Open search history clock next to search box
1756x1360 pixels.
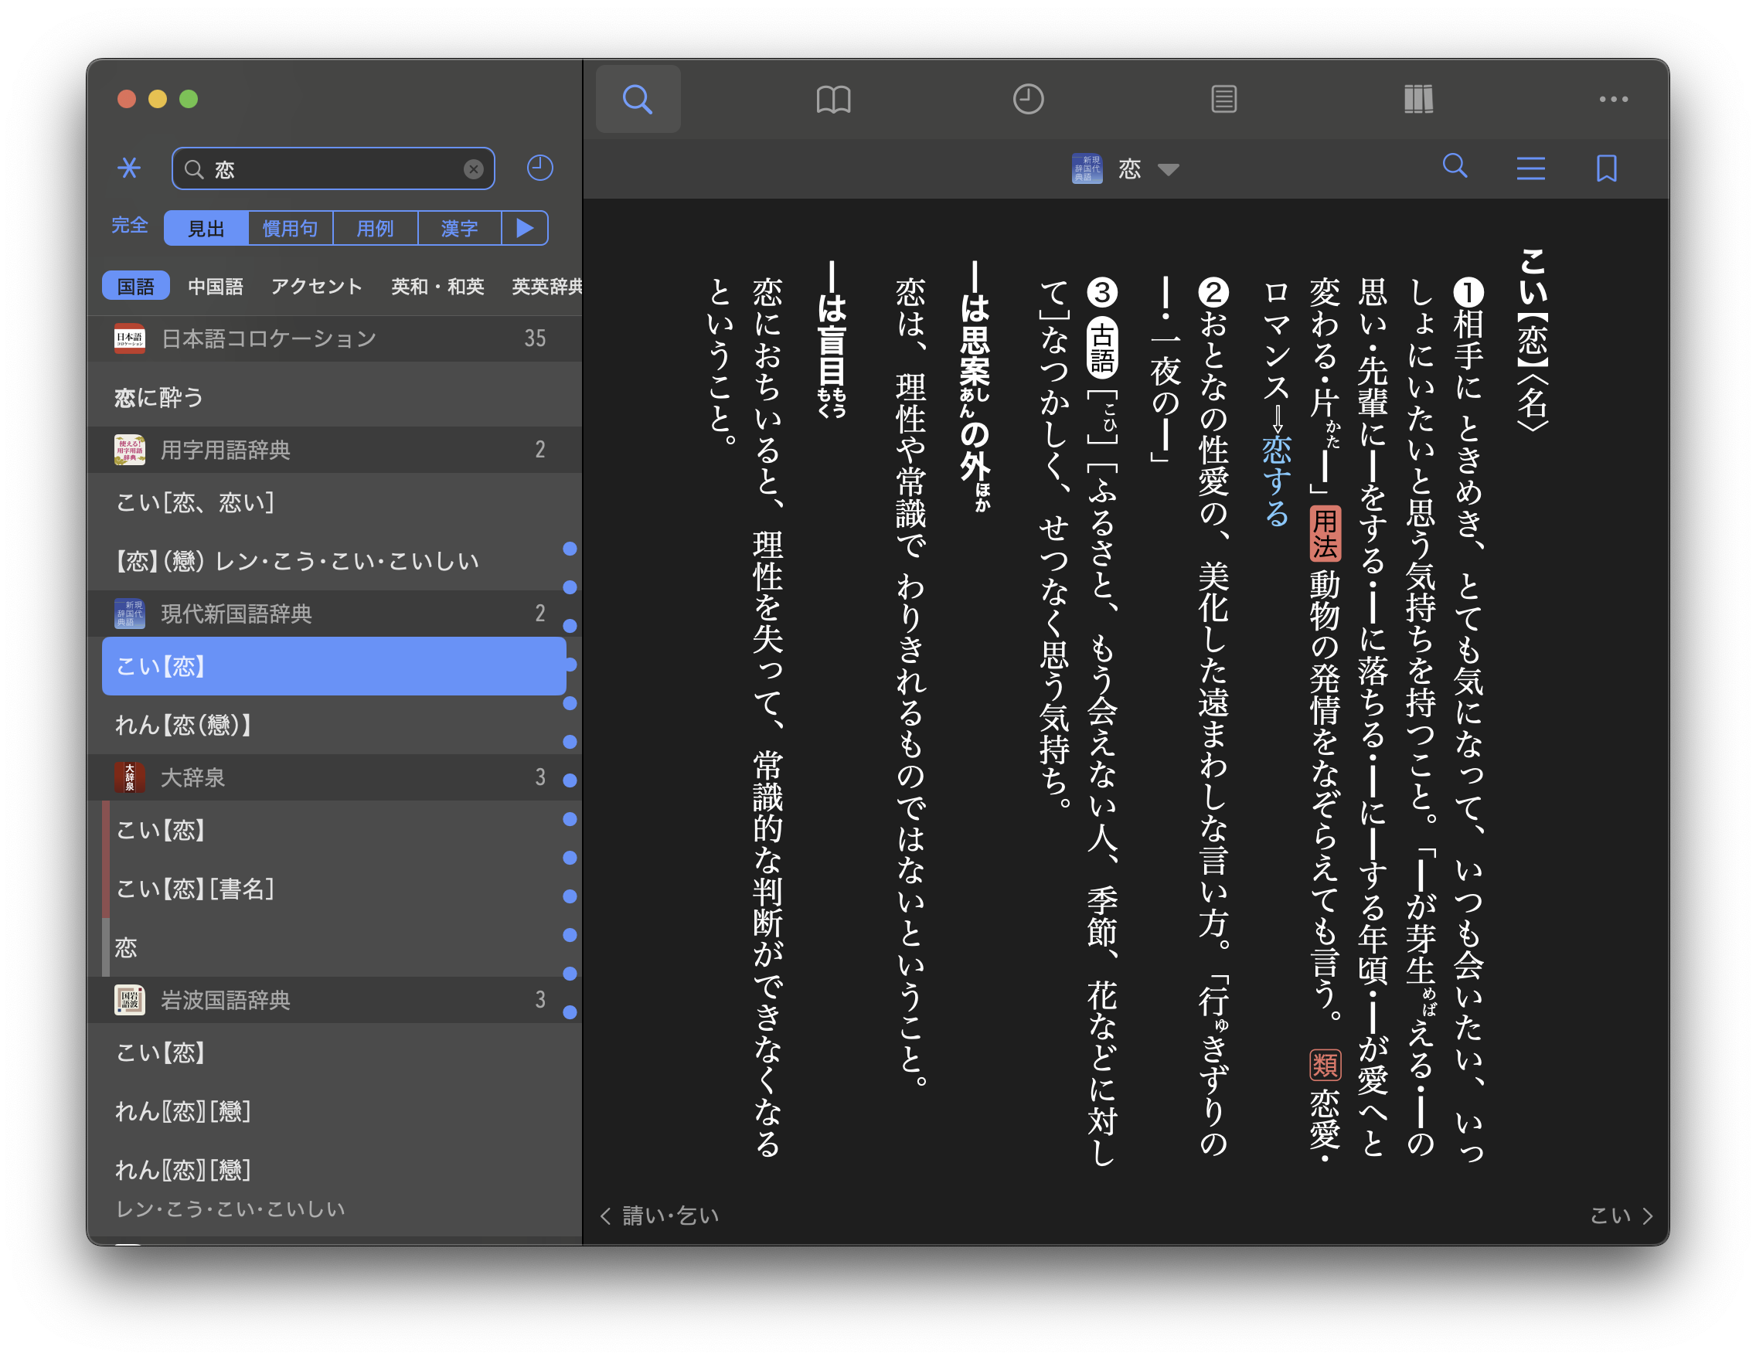click(x=539, y=168)
